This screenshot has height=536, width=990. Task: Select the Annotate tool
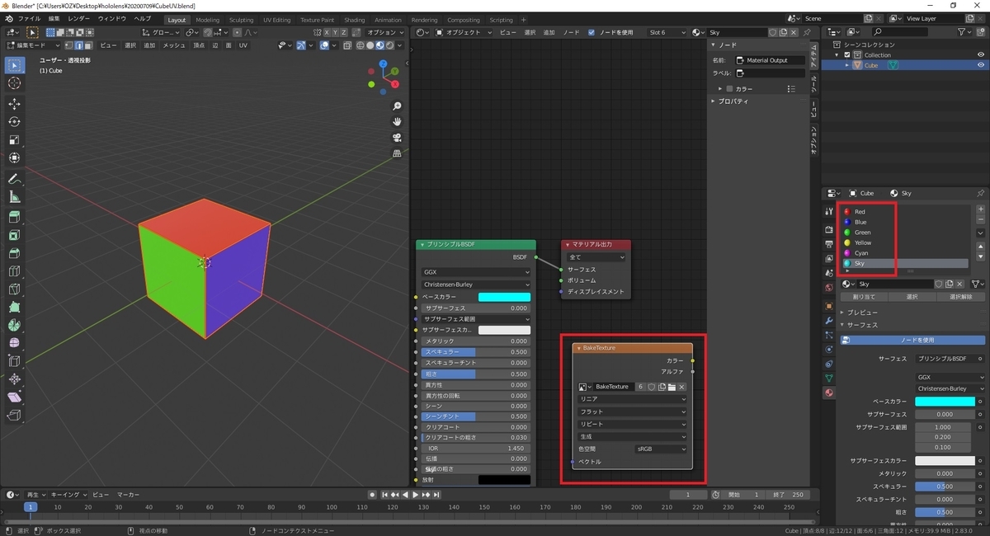pyautogui.click(x=15, y=179)
